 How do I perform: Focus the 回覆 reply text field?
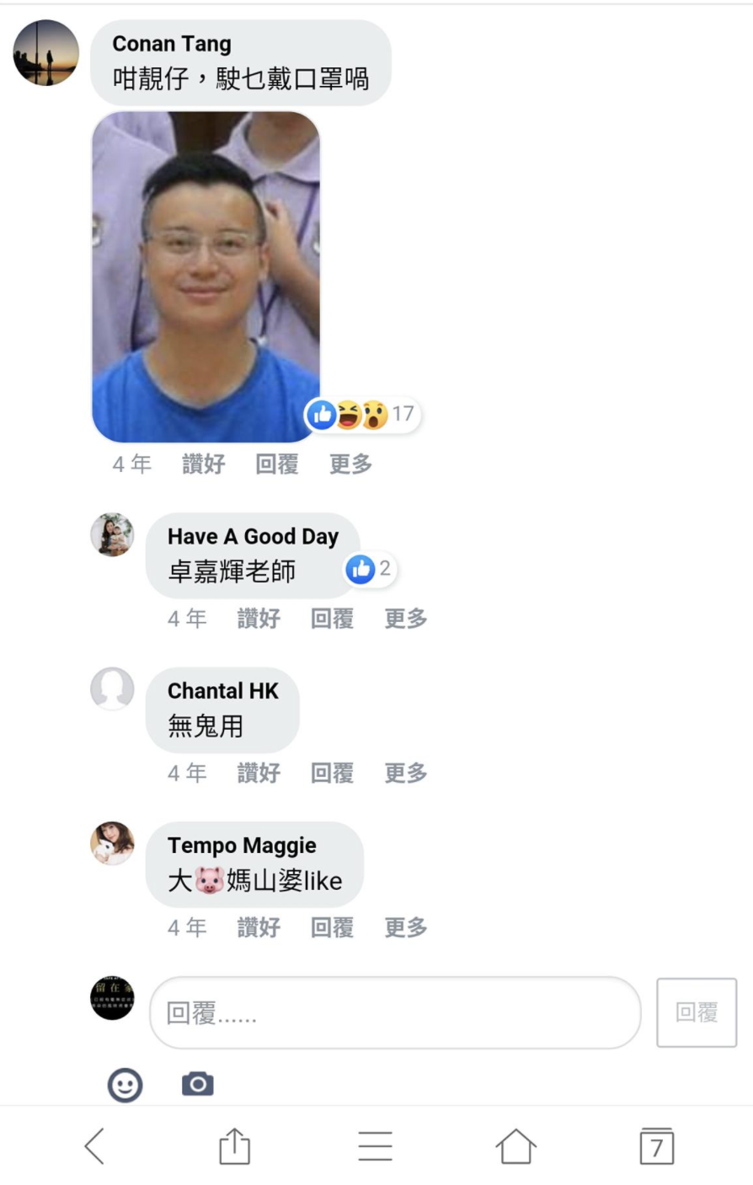pos(395,1012)
